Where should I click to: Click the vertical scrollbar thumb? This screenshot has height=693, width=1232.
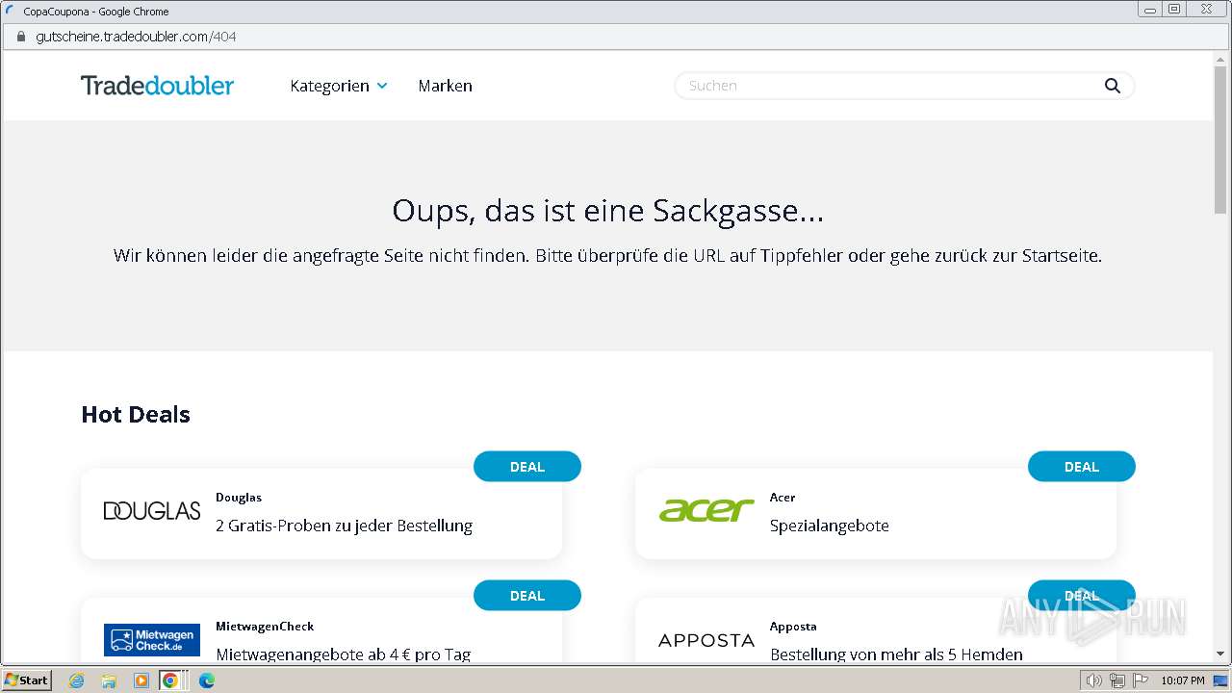(x=1221, y=141)
